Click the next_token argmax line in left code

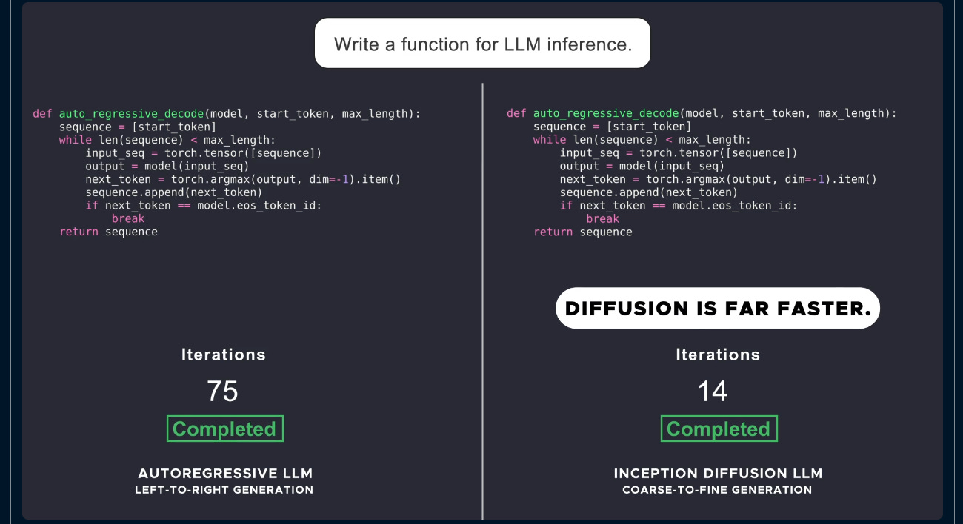click(x=243, y=179)
